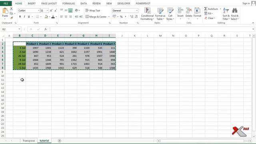Toggle Merge & Center

click(x=96, y=17)
